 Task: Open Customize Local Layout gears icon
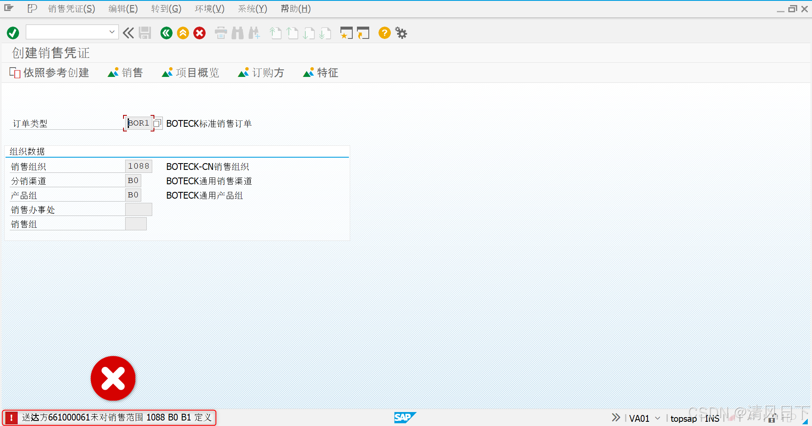pos(401,33)
